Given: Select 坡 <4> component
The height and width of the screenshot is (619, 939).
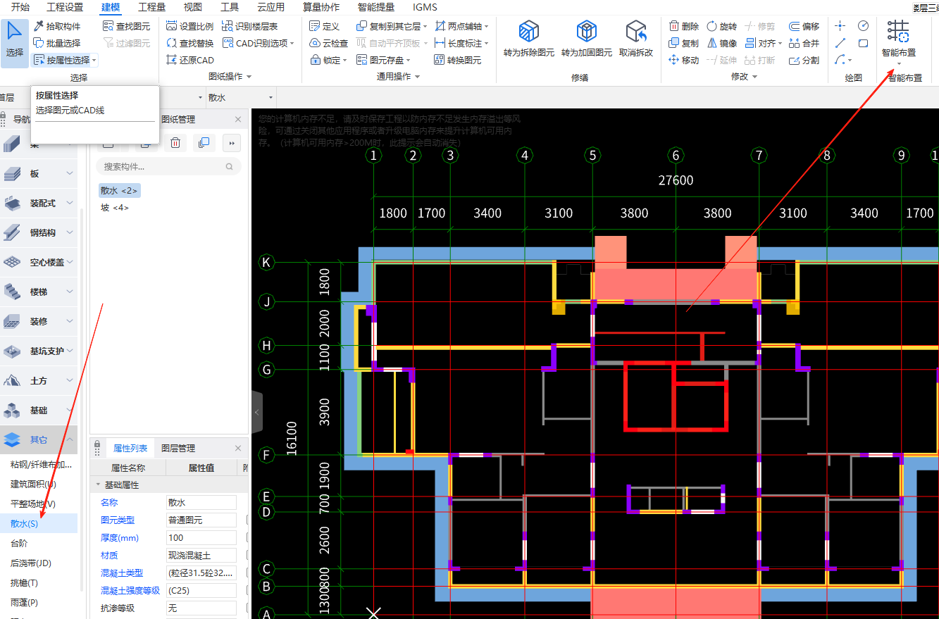Looking at the screenshot, I should coord(115,208).
